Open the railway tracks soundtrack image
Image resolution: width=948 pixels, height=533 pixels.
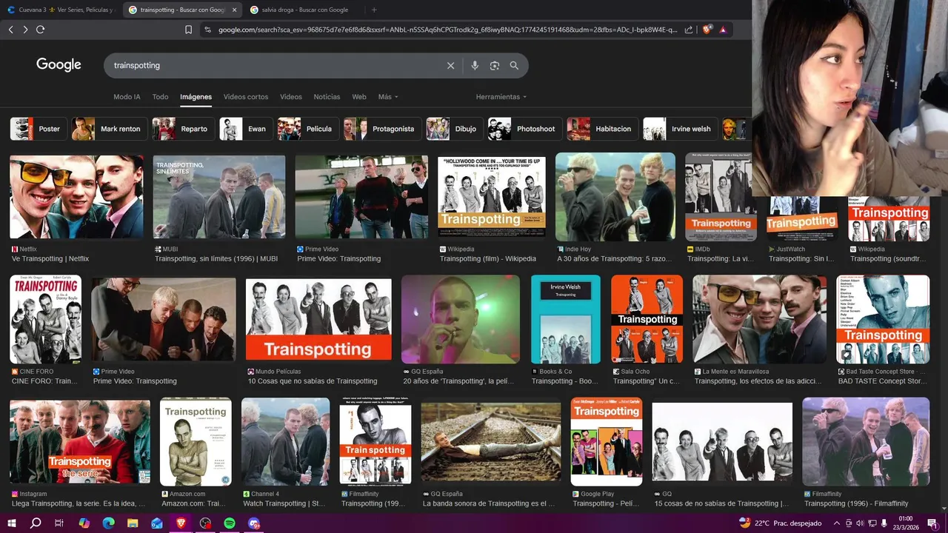tap(491, 442)
